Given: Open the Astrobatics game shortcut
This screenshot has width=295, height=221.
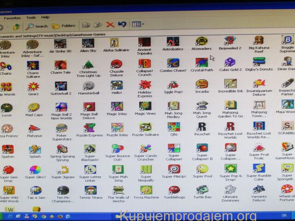Looking at the screenshot, I should (173, 42).
